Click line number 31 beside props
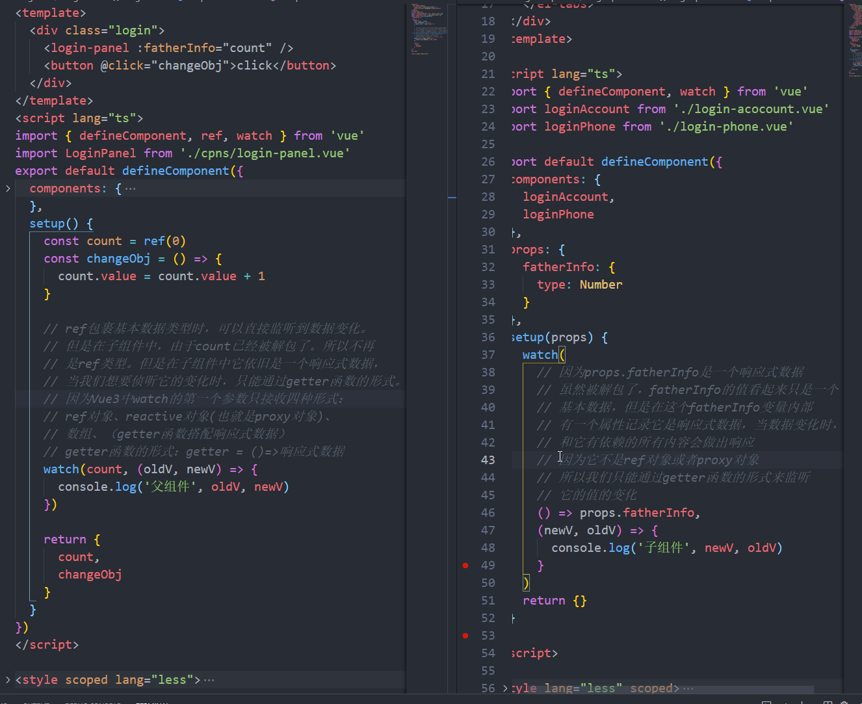Image resolution: width=862 pixels, height=704 pixels. (488, 250)
